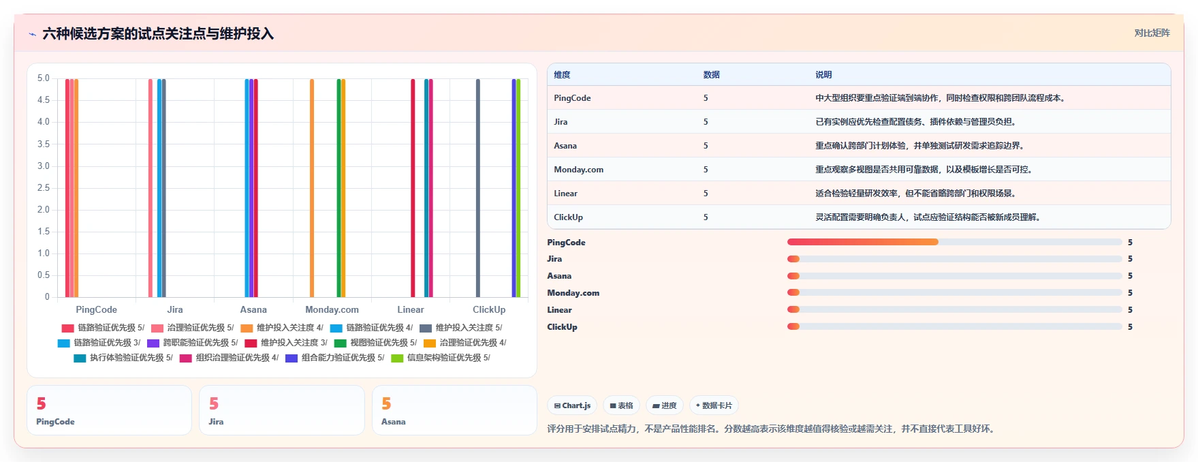Toggle the 组织治理验证优先级 4/ legend entry
1198x462 pixels.
pos(229,358)
